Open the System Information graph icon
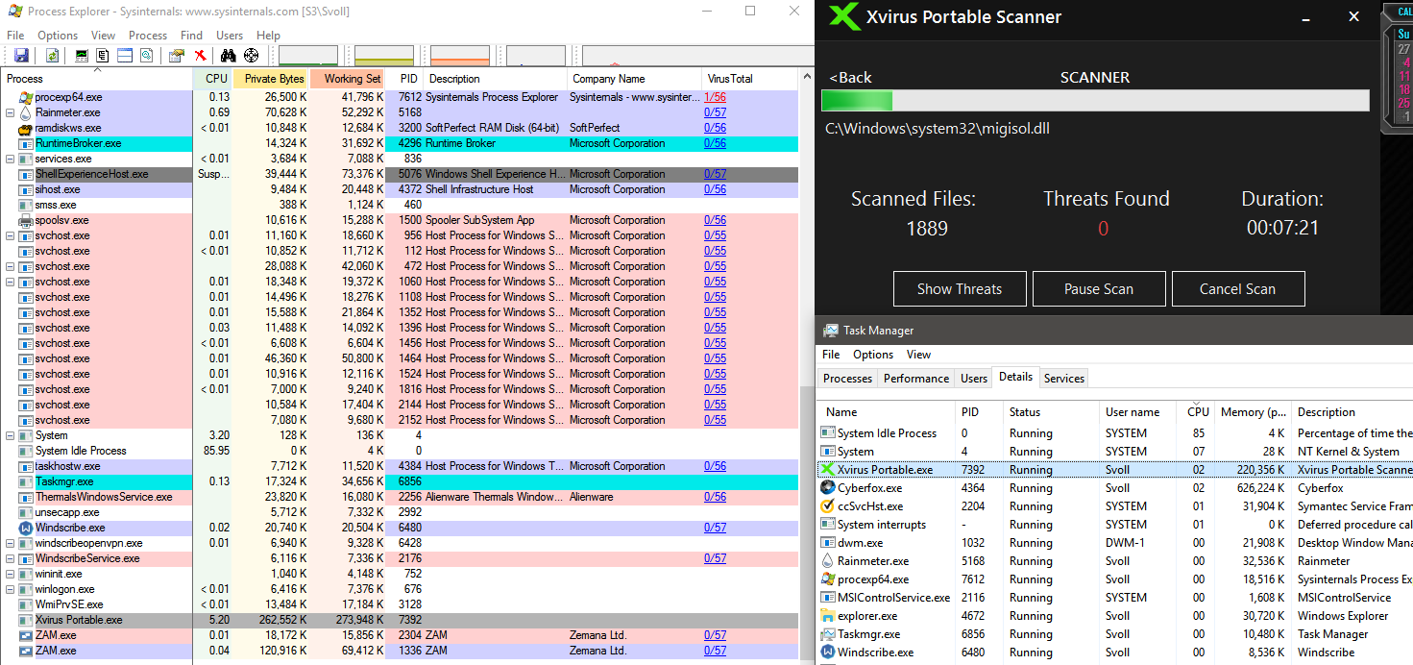 point(82,56)
